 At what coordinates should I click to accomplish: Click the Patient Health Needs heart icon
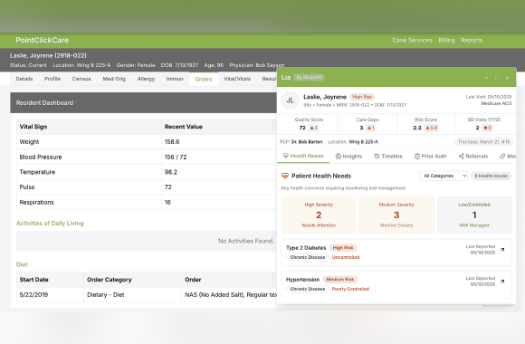pyautogui.click(x=285, y=176)
